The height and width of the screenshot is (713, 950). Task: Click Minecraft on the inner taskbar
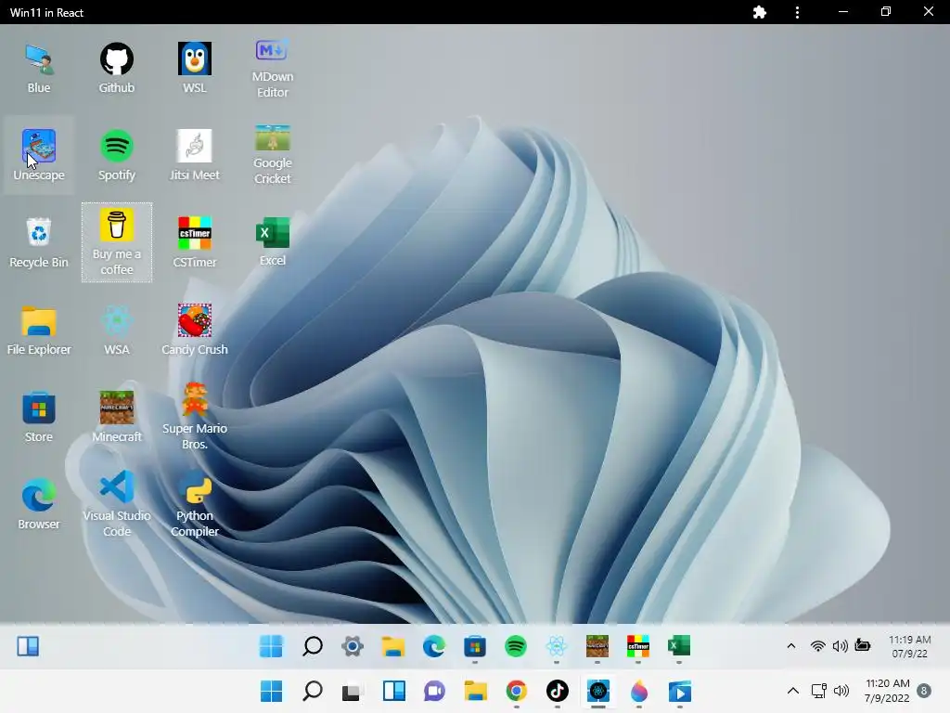coord(597,646)
